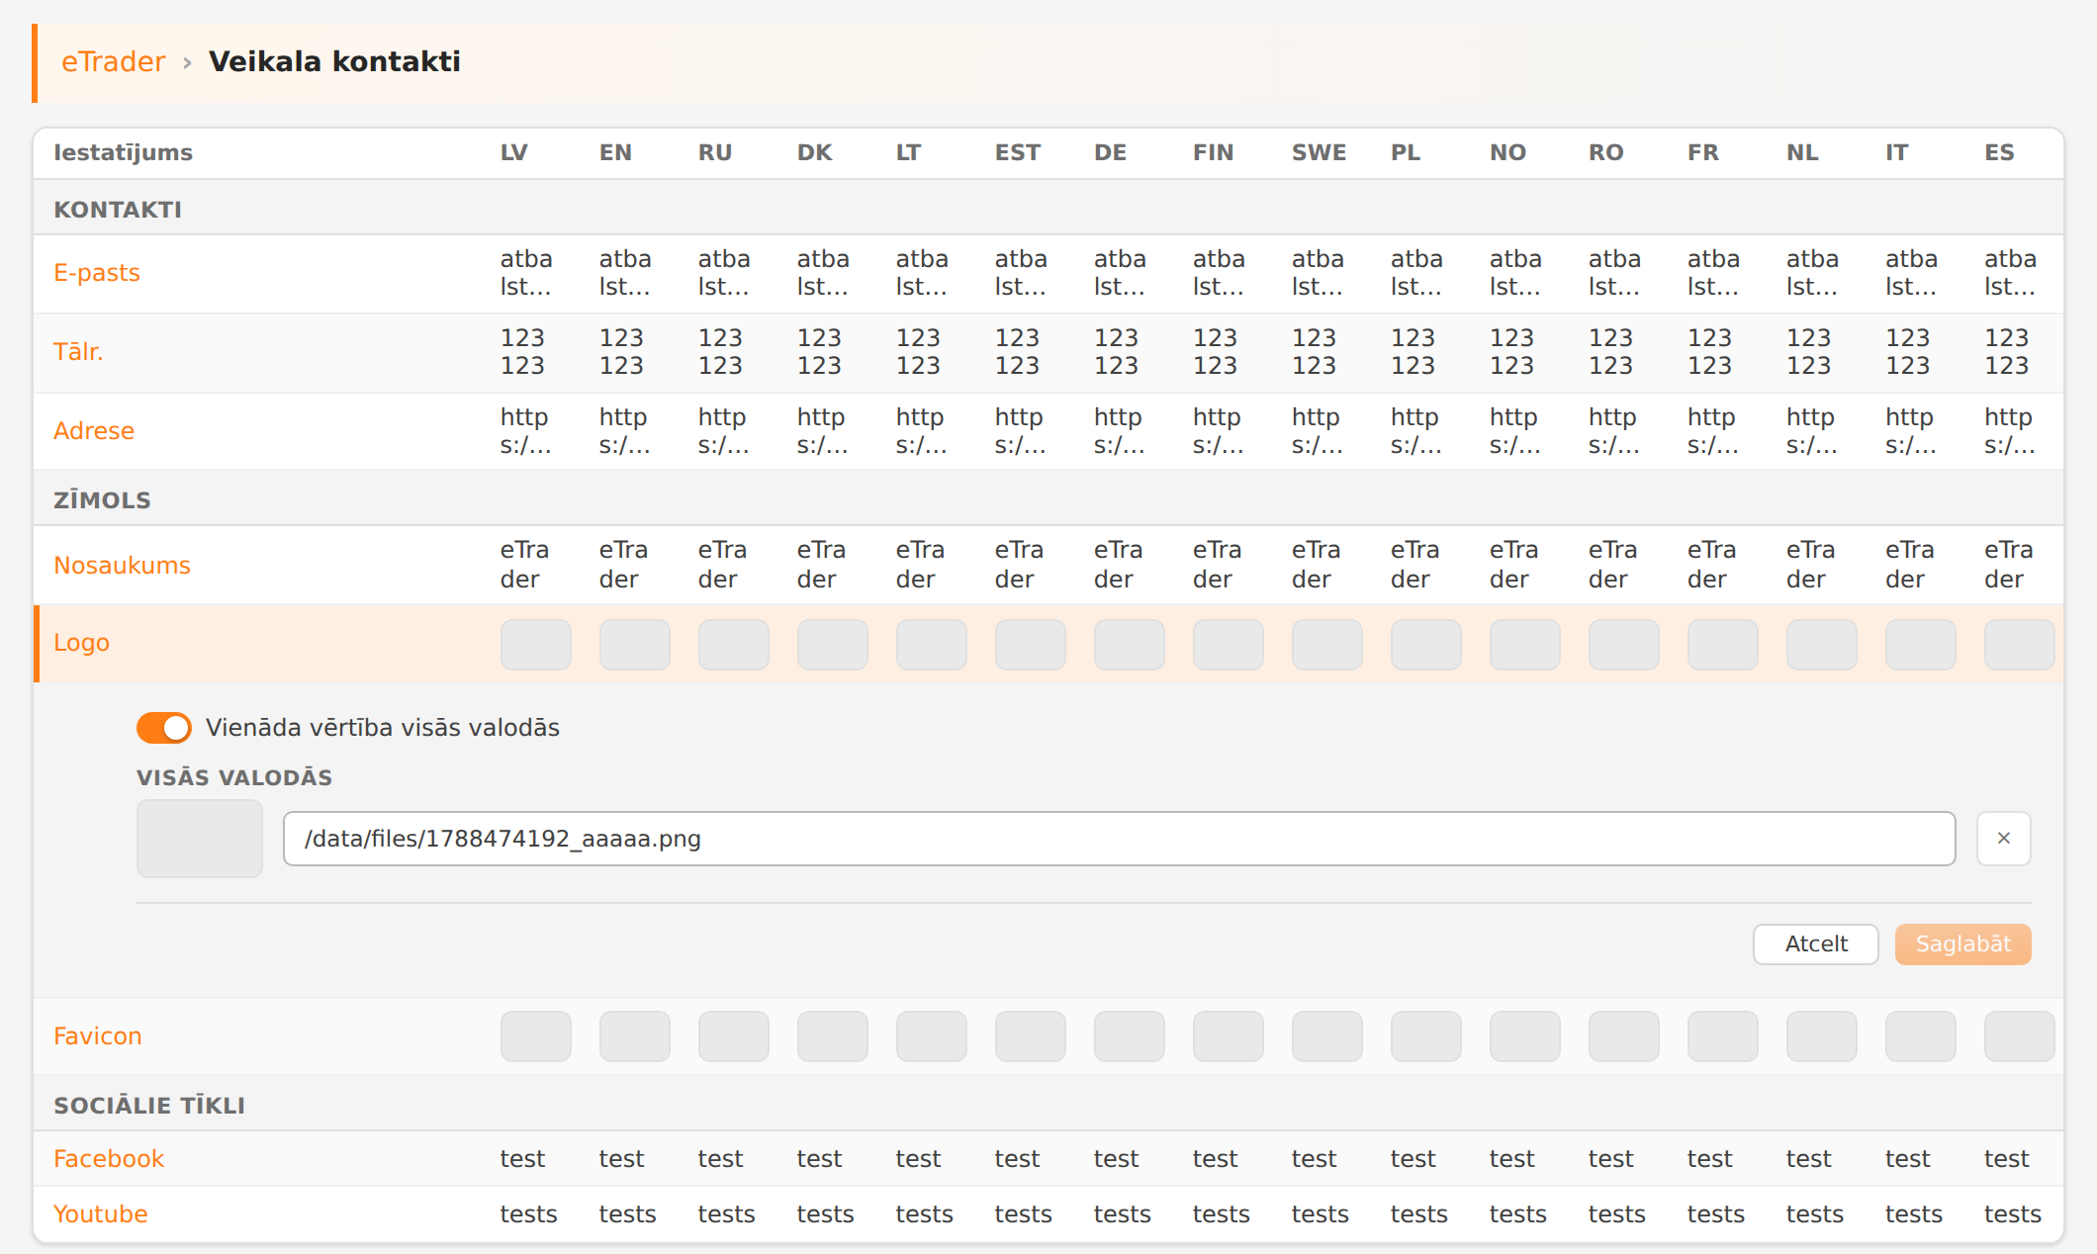The height and width of the screenshot is (1254, 2097).
Task: Expand the Favicon setting row
Action: point(1048,1036)
